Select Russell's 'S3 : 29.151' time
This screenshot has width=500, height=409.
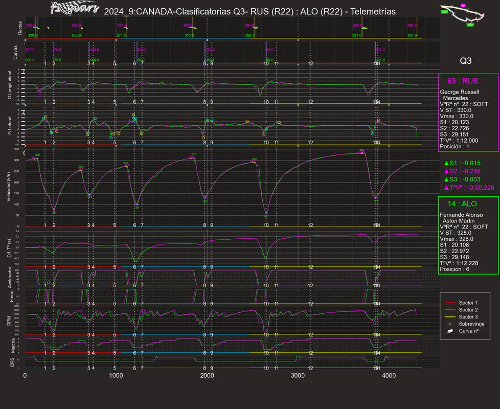point(454,134)
